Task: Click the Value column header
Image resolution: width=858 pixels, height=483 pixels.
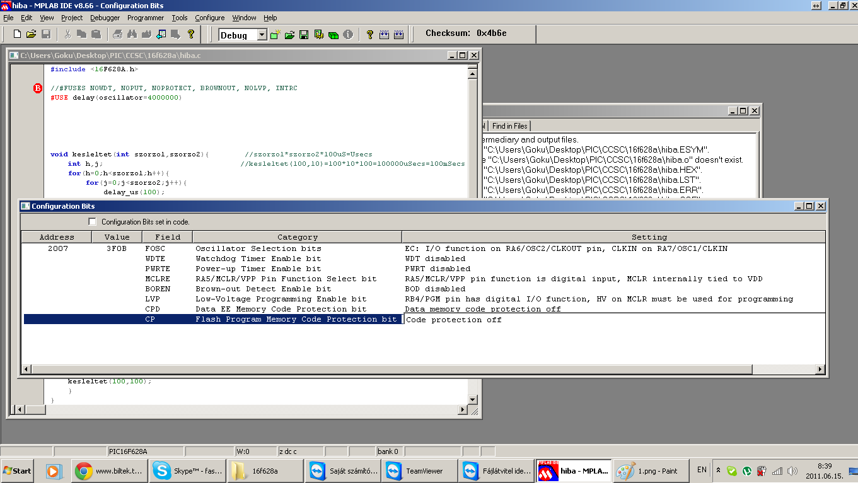Action: coord(117,237)
